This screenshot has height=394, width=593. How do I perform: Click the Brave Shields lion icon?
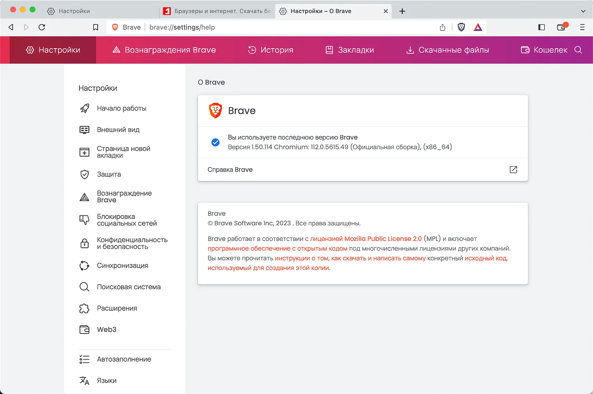pyautogui.click(x=461, y=27)
